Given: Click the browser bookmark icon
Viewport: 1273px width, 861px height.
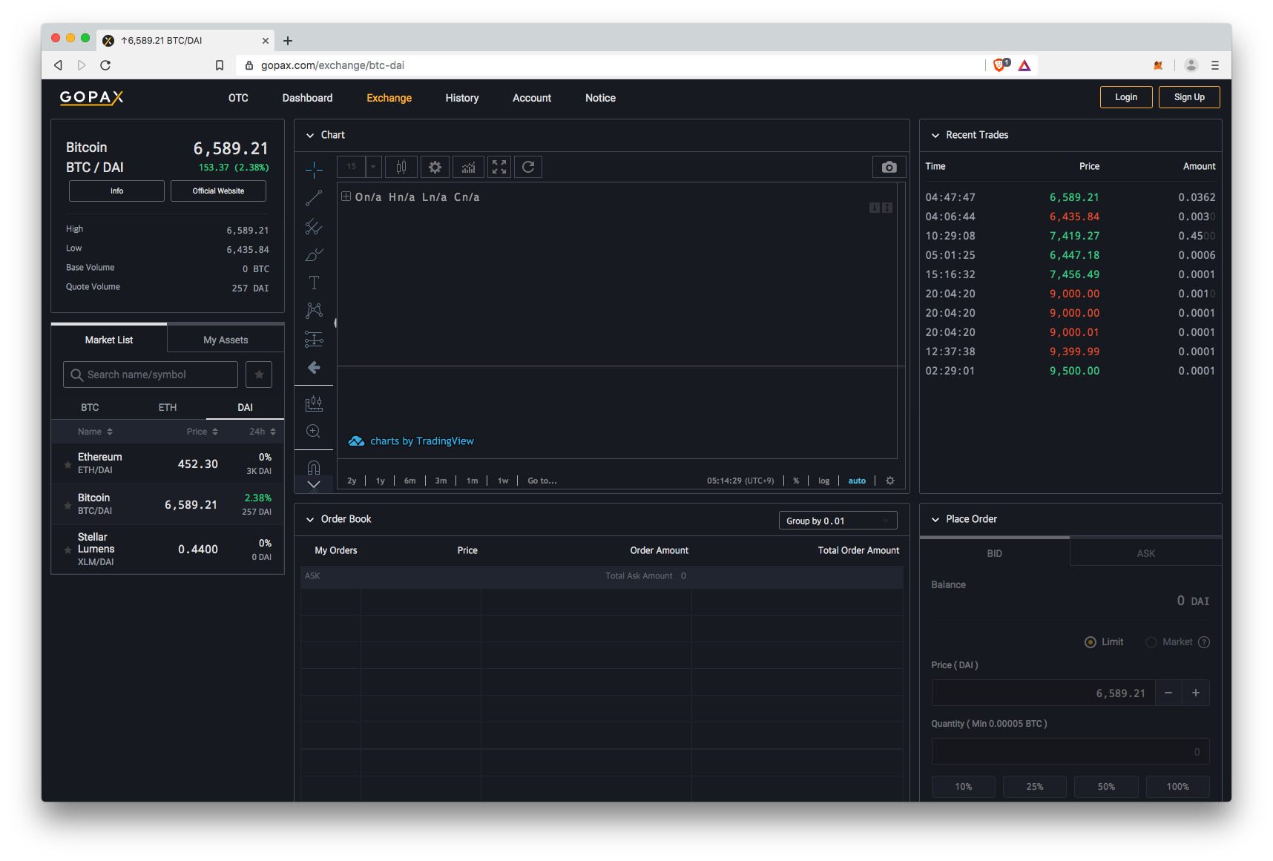Looking at the screenshot, I should [220, 65].
